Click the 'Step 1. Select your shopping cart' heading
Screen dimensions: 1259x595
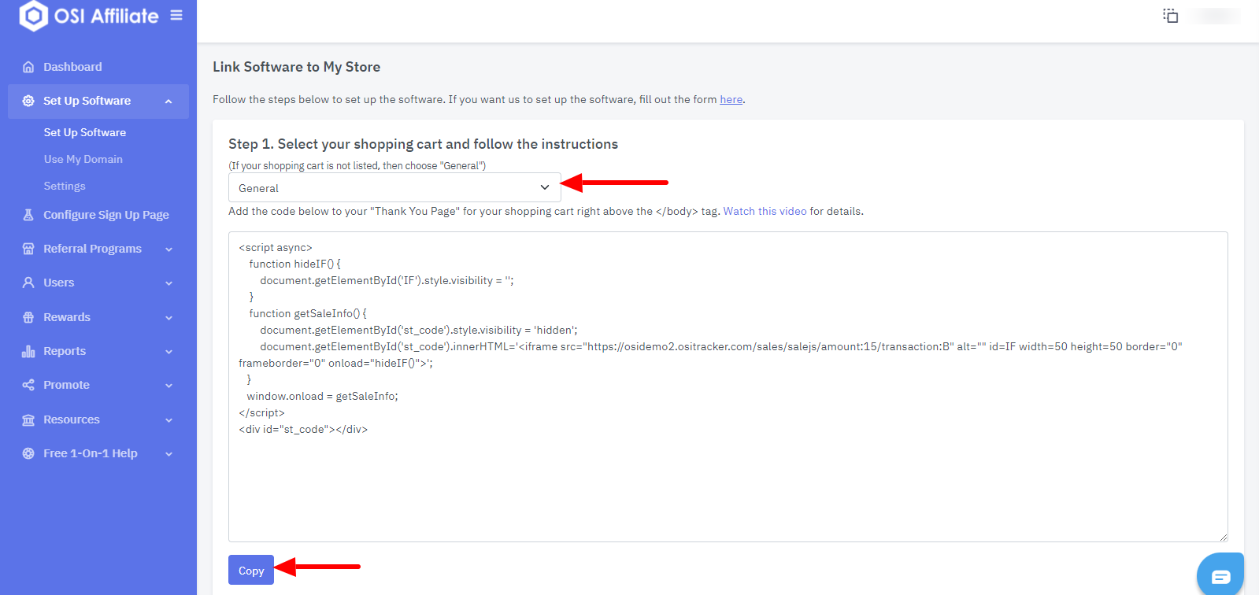pyautogui.click(x=423, y=144)
